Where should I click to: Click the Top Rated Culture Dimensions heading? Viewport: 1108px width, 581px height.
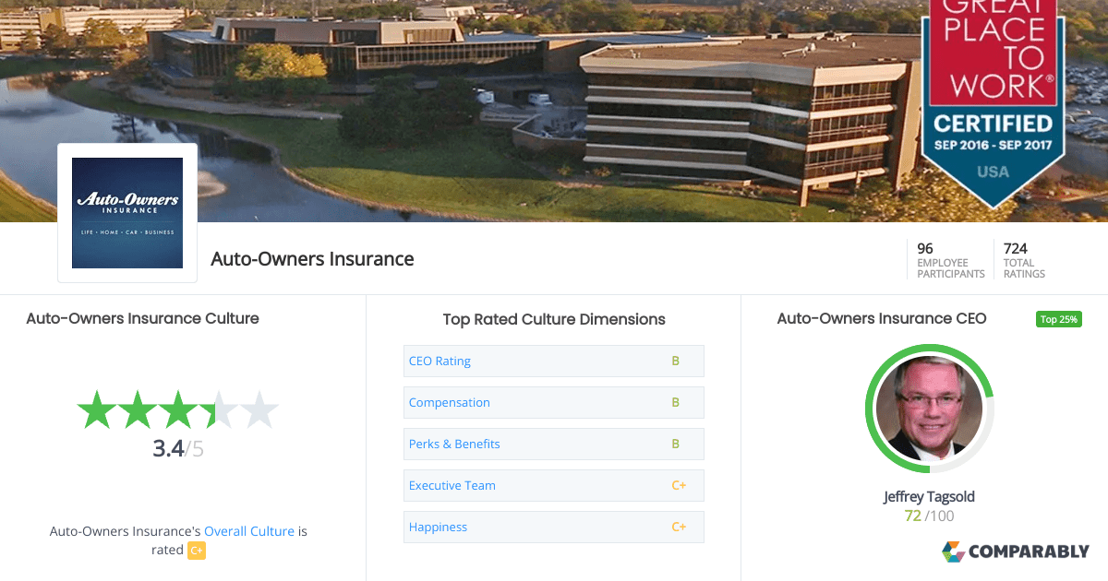[554, 319]
